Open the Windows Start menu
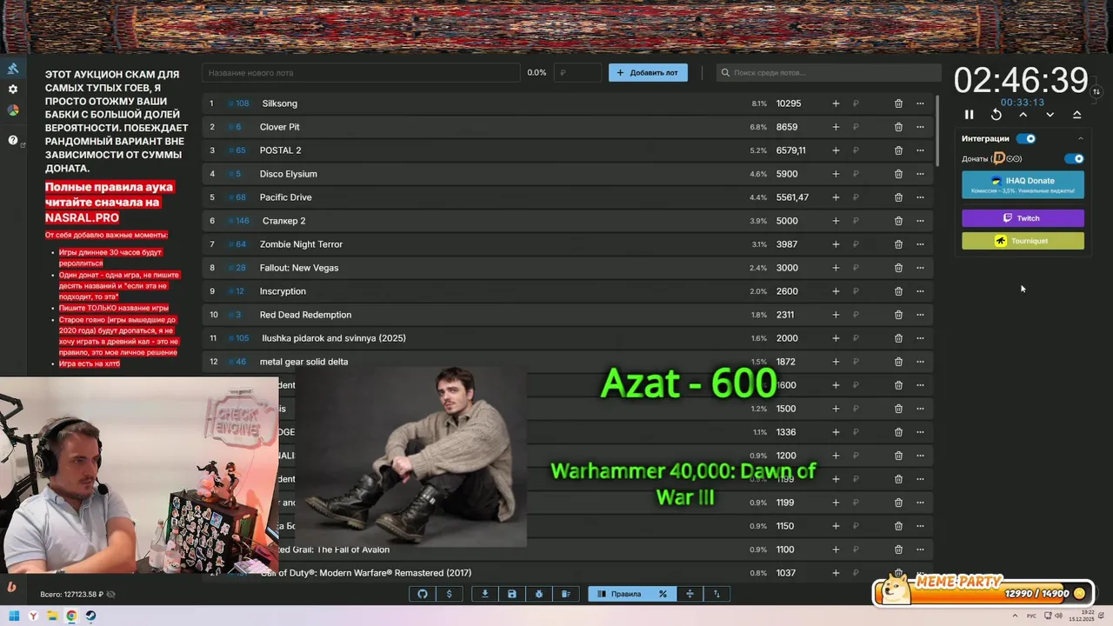The height and width of the screenshot is (626, 1113). pos(14,616)
